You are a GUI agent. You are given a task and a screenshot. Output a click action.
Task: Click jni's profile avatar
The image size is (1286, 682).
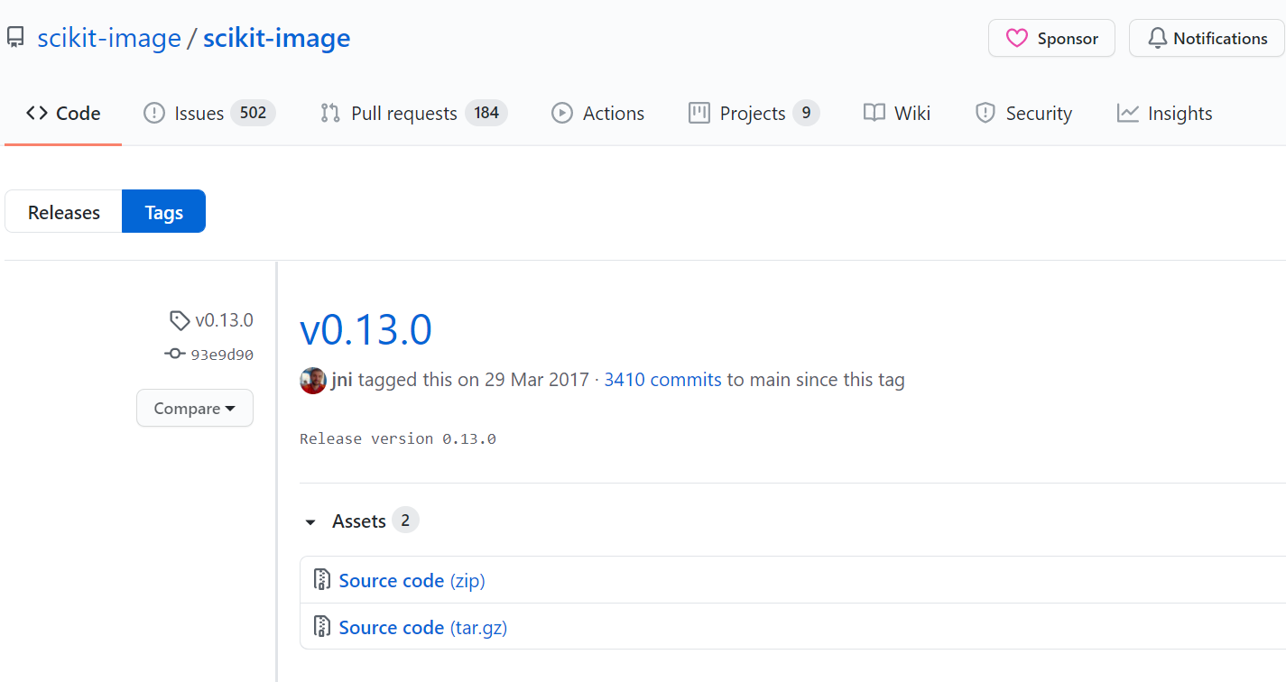(x=312, y=380)
